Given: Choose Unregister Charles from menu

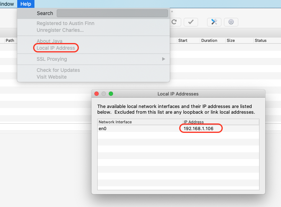Looking at the screenshot, I should pos(60,30).
